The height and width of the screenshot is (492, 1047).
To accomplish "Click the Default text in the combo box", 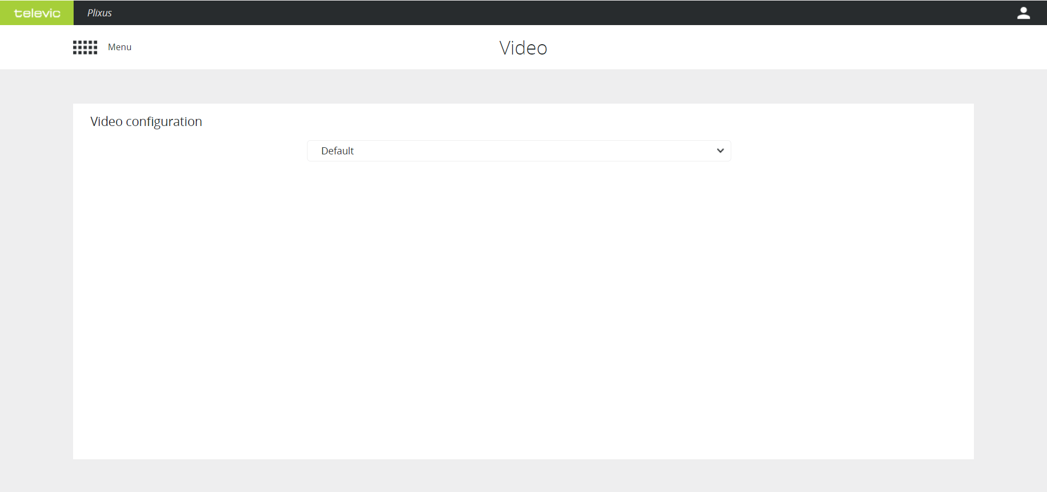I will [337, 151].
